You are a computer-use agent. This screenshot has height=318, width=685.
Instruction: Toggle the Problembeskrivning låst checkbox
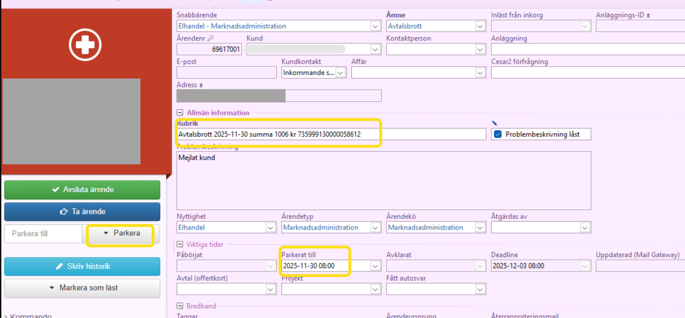point(498,134)
